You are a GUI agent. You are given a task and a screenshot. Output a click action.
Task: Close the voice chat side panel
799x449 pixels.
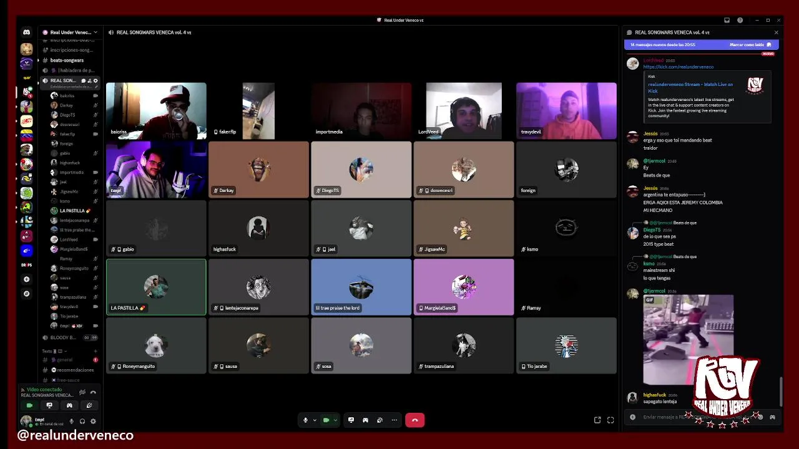pyautogui.click(x=776, y=32)
